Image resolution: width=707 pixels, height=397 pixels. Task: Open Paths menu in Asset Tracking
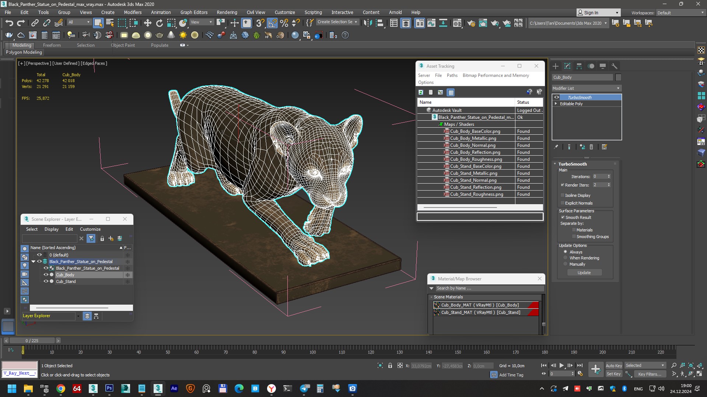[x=452, y=75]
